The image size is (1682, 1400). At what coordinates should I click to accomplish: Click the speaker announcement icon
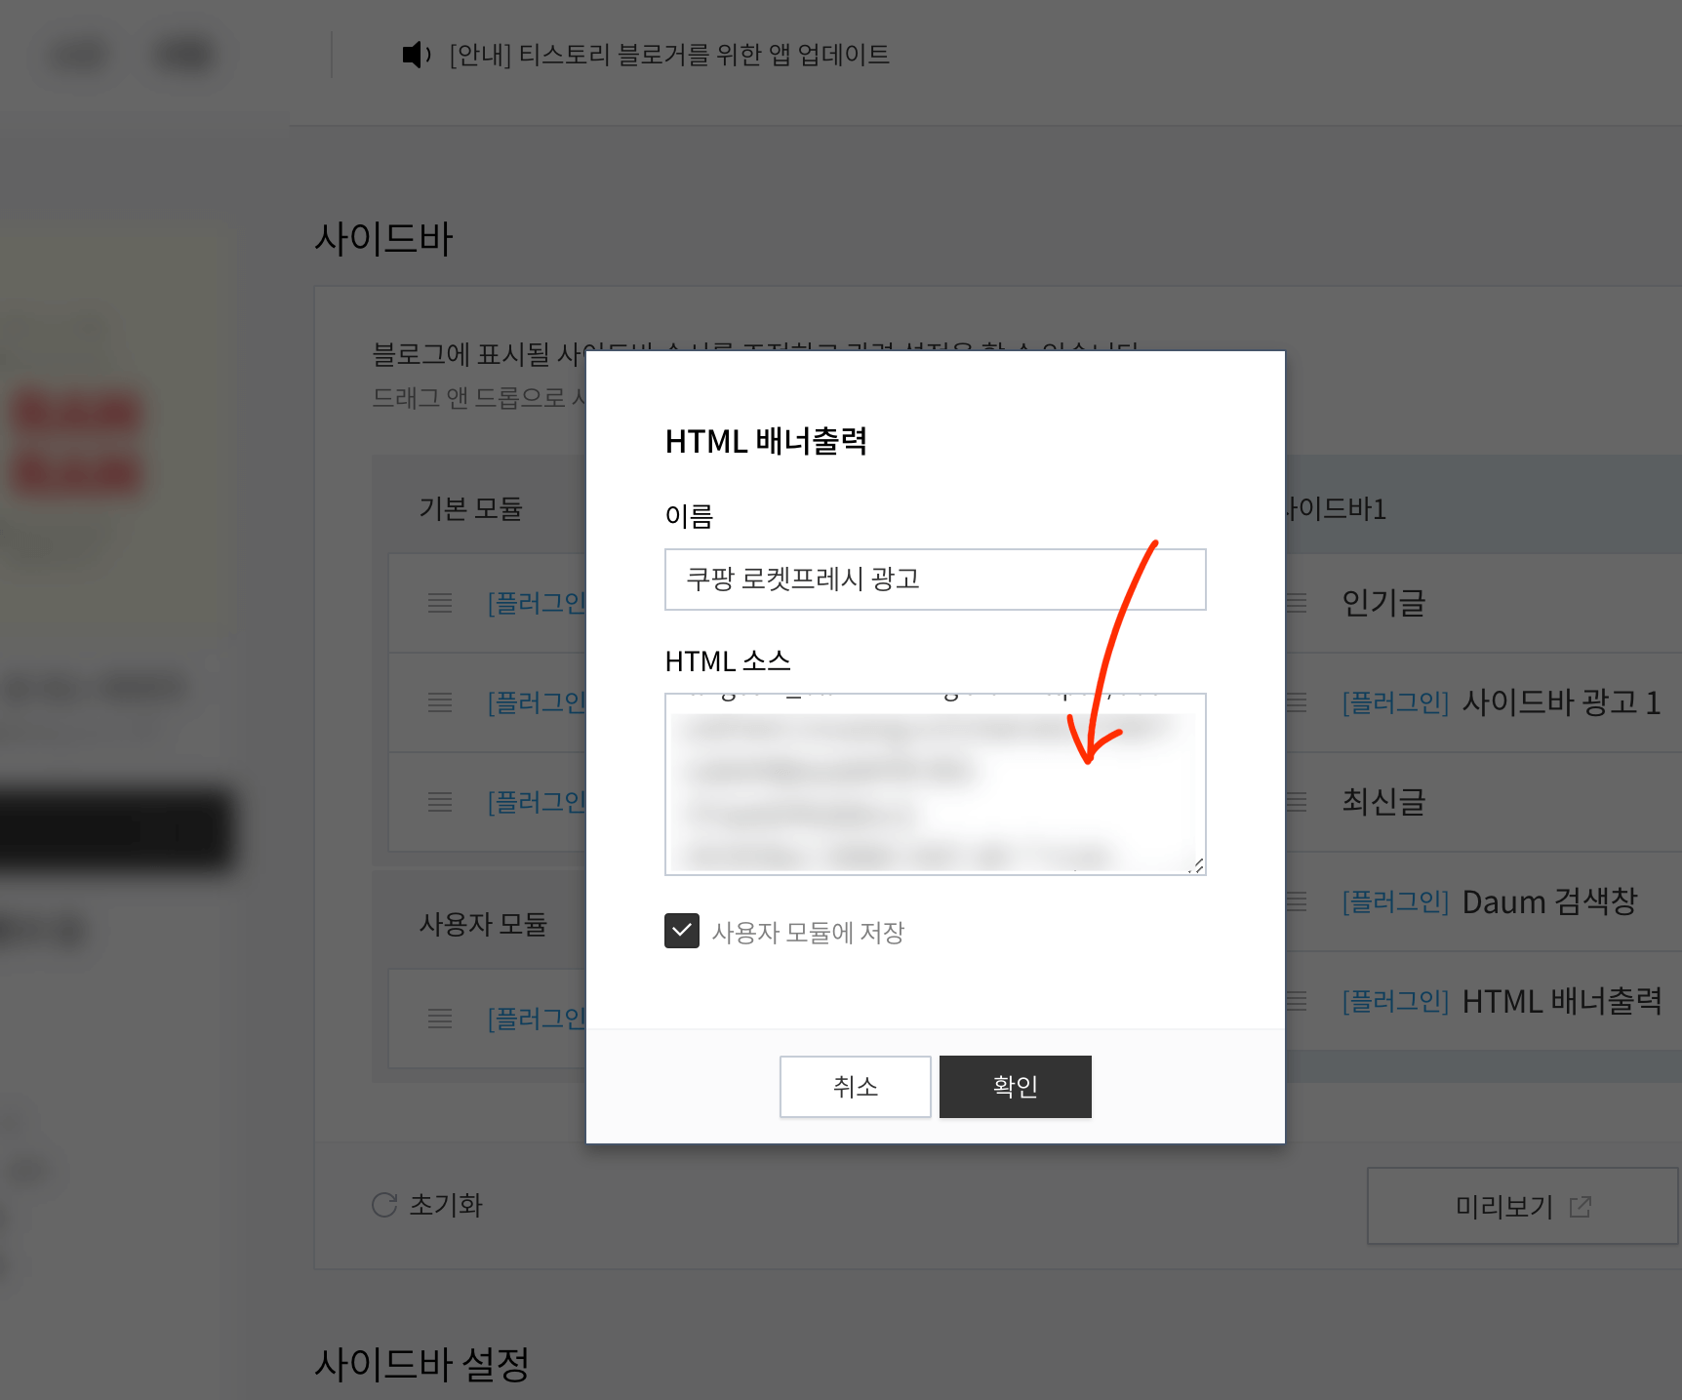[417, 55]
